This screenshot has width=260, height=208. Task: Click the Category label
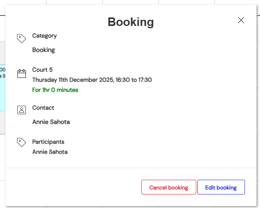point(44,36)
